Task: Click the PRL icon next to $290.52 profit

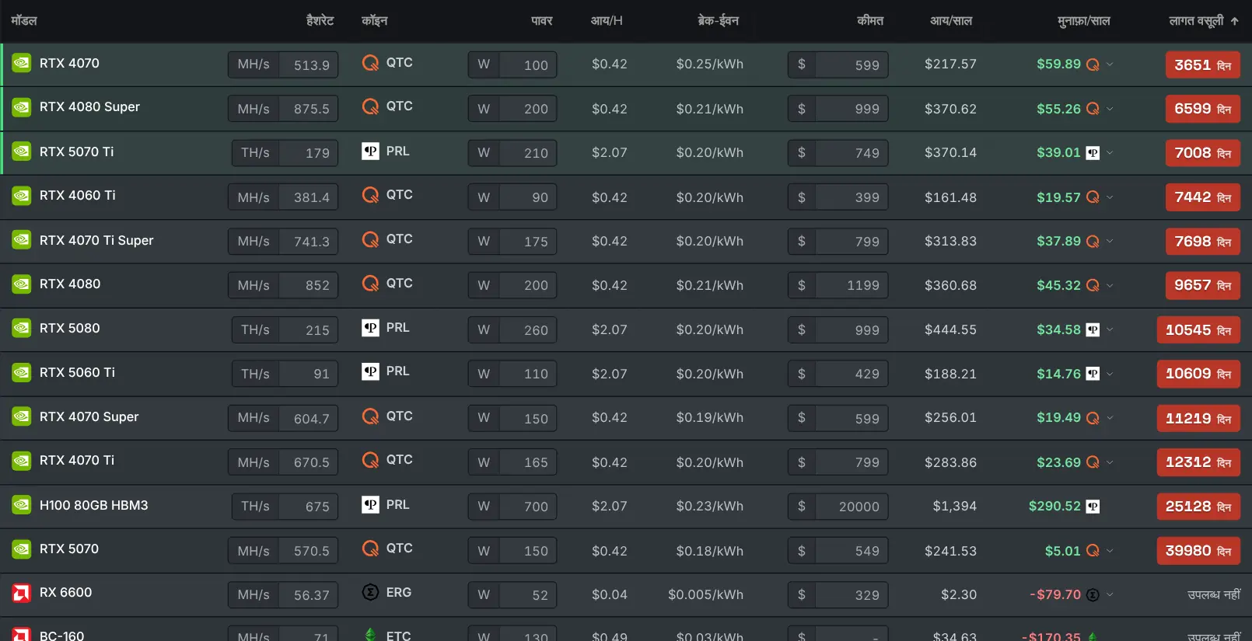Action: (x=1093, y=507)
